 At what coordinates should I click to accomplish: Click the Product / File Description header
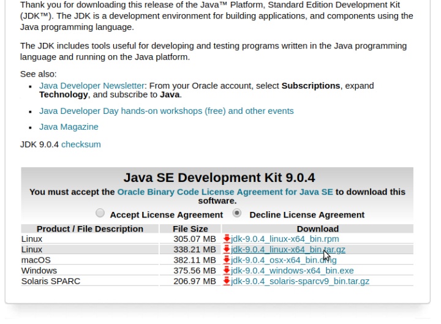[90, 228]
